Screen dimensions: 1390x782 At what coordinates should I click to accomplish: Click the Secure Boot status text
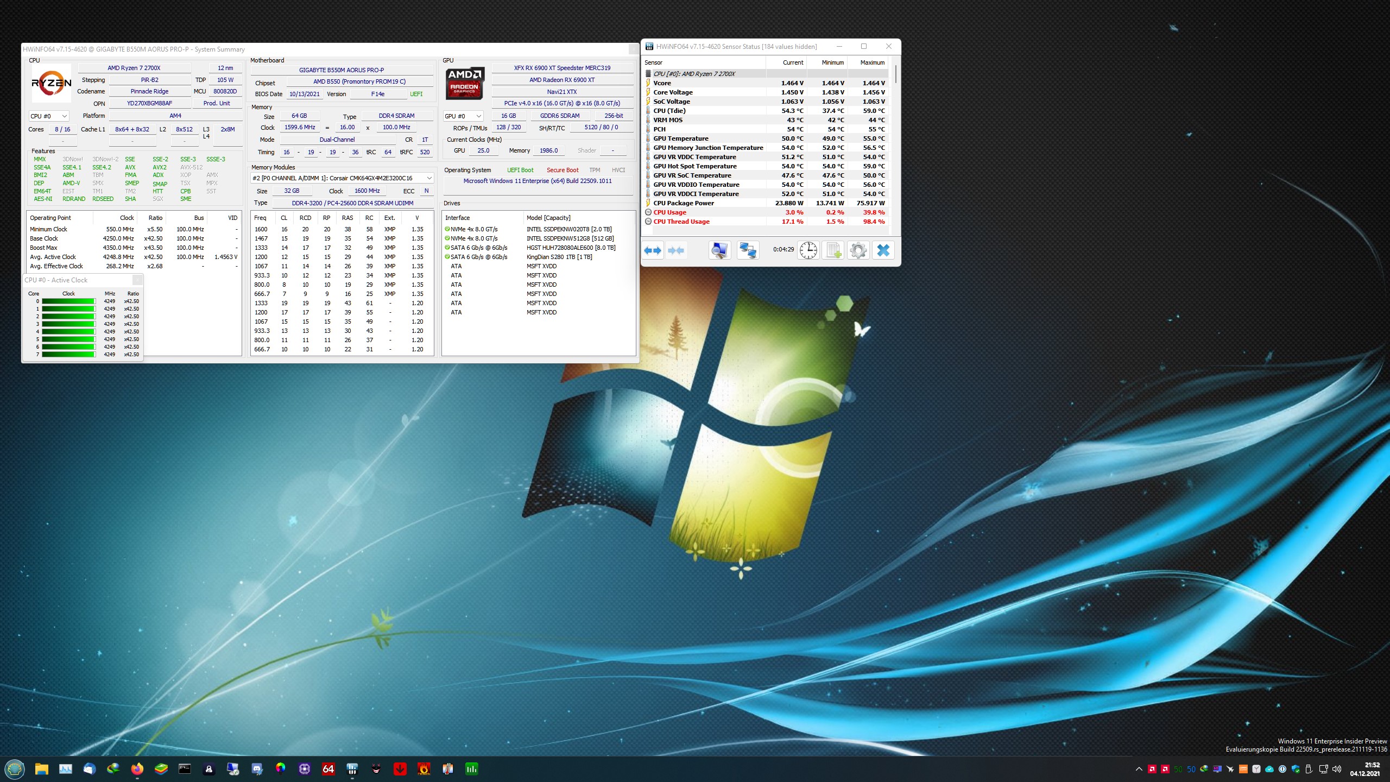pos(563,170)
